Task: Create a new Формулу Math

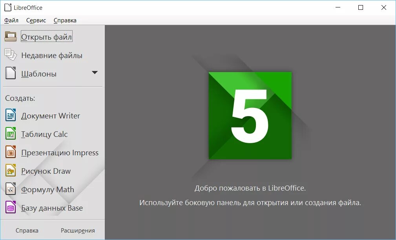Action: [x=48, y=189]
